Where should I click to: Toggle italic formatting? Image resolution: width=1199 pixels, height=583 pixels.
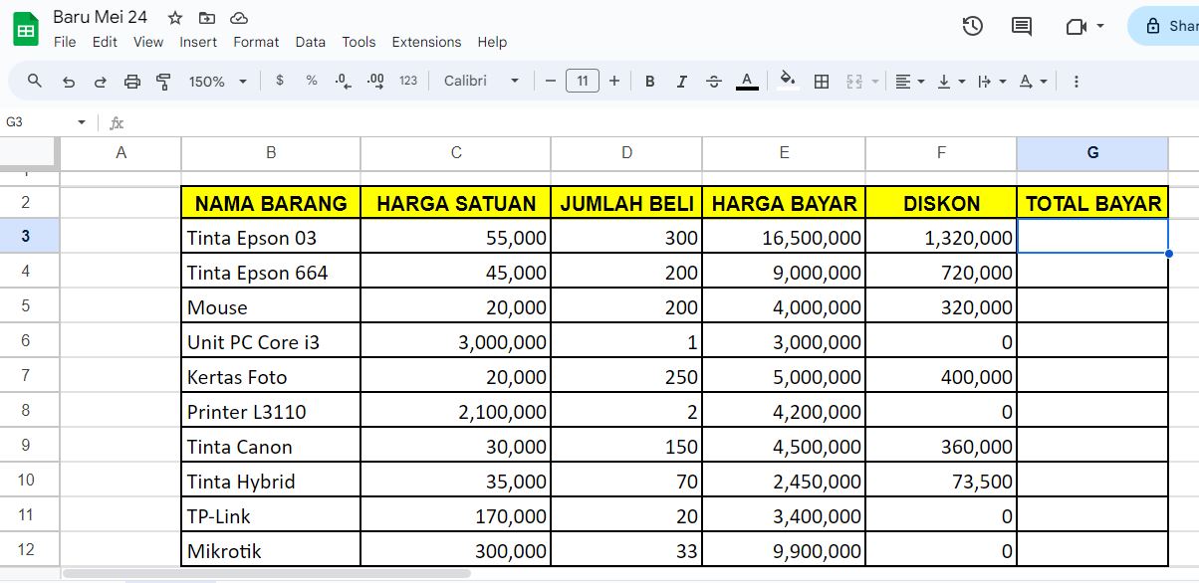point(681,82)
